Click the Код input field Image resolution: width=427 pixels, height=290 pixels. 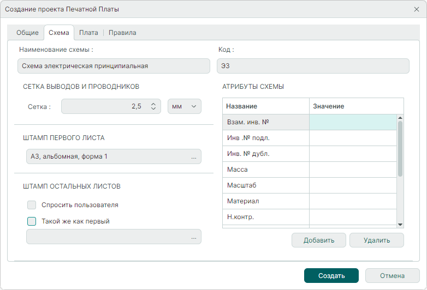313,67
